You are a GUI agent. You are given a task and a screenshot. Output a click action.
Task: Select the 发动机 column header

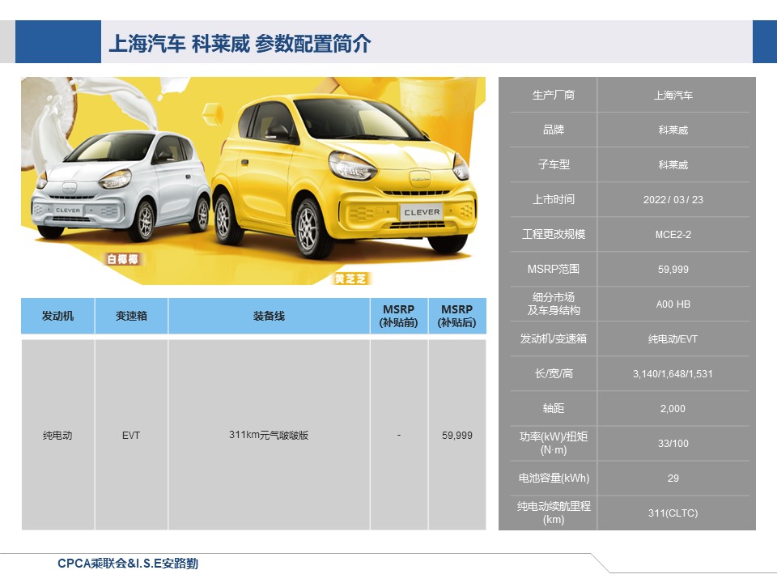(58, 316)
